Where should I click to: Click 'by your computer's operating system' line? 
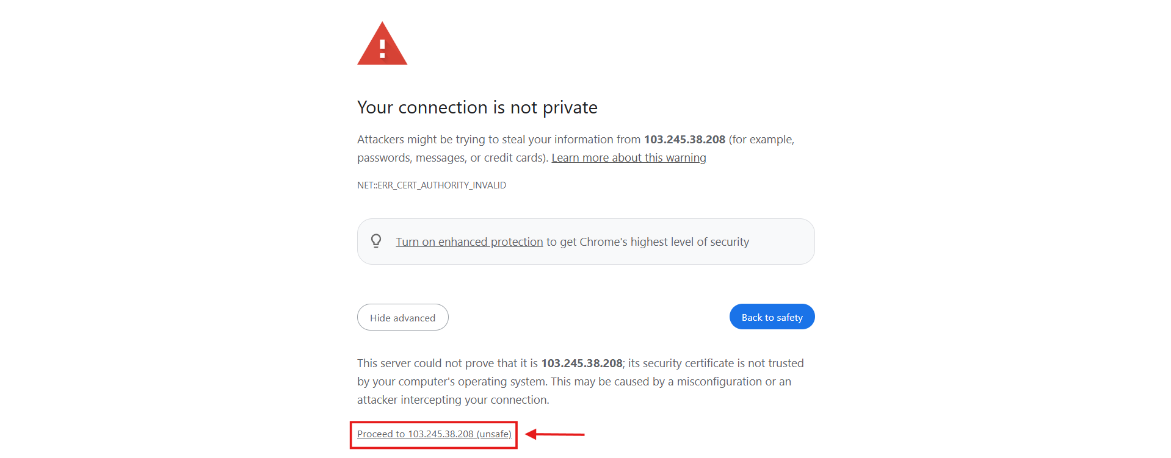point(452,382)
